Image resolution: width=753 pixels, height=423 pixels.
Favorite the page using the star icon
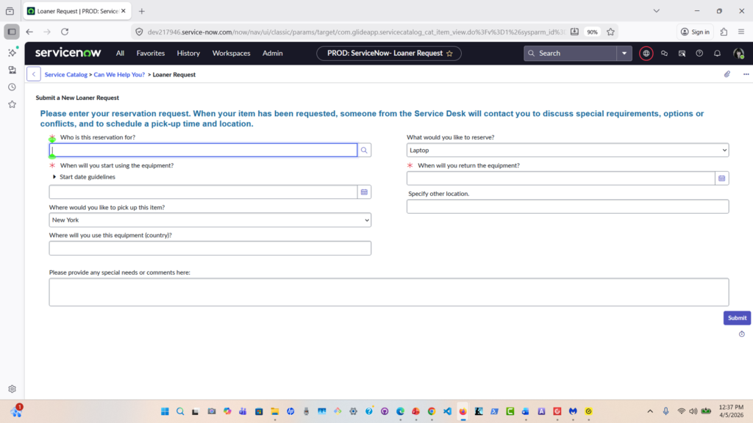click(449, 54)
